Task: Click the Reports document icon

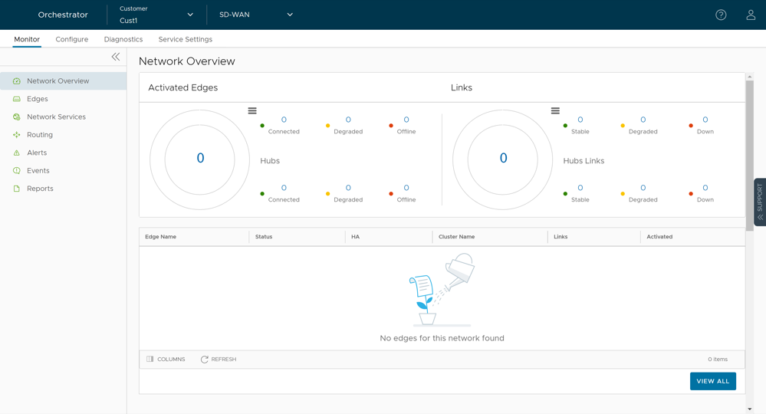Action: click(x=17, y=189)
